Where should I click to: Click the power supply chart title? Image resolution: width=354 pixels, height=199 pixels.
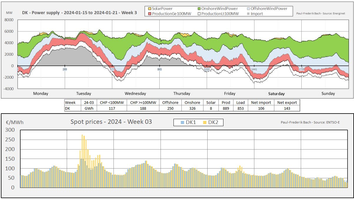tap(79, 13)
